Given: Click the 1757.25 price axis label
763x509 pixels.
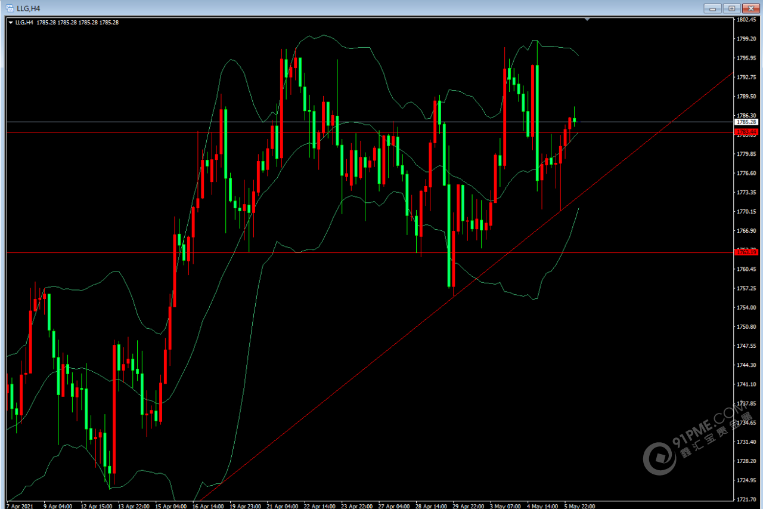Looking at the screenshot, I should pyautogui.click(x=747, y=288).
